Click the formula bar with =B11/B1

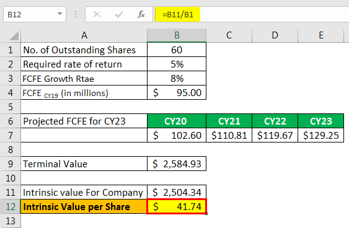click(252, 14)
